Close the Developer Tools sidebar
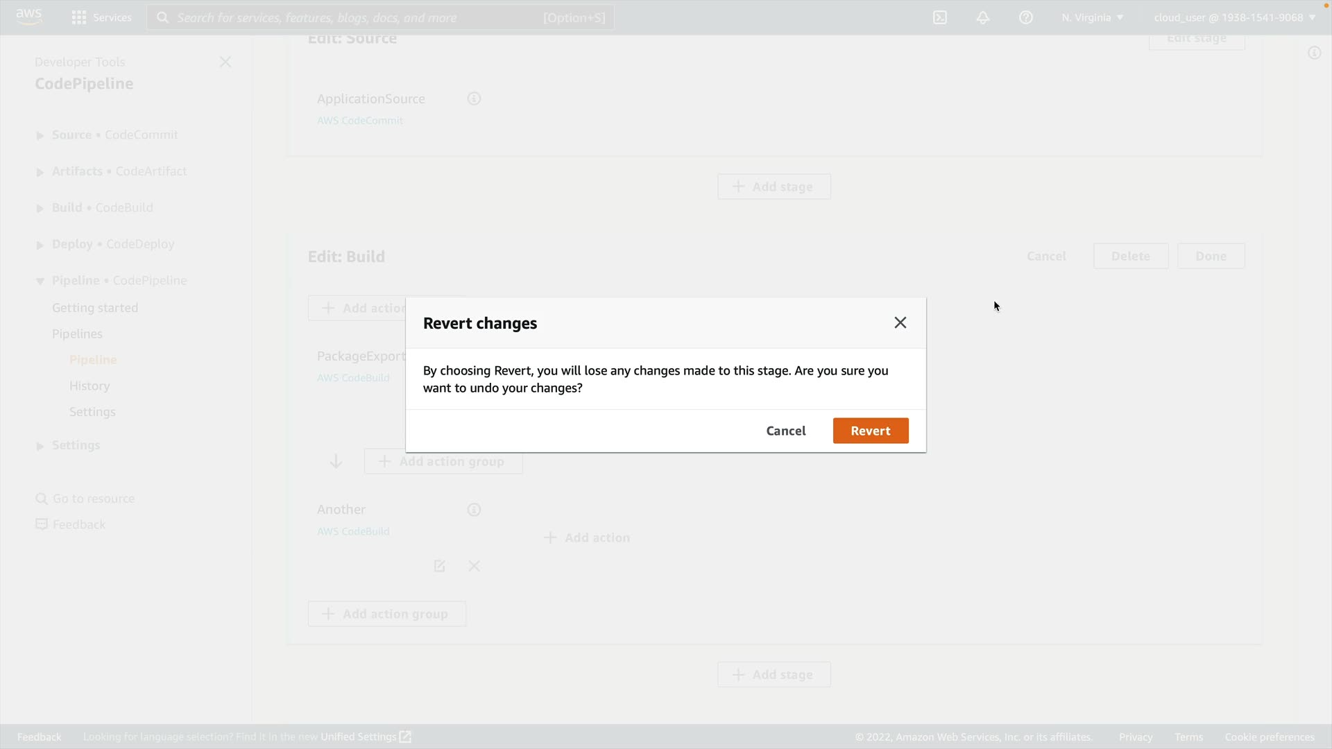1332x749 pixels. pyautogui.click(x=225, y=62)
